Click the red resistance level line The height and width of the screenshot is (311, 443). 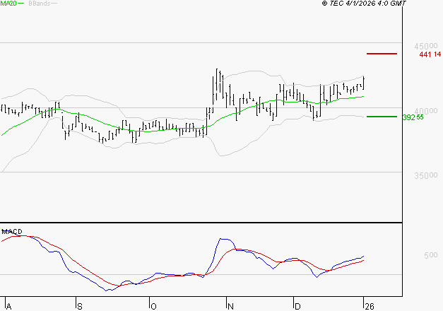(382, 54)
